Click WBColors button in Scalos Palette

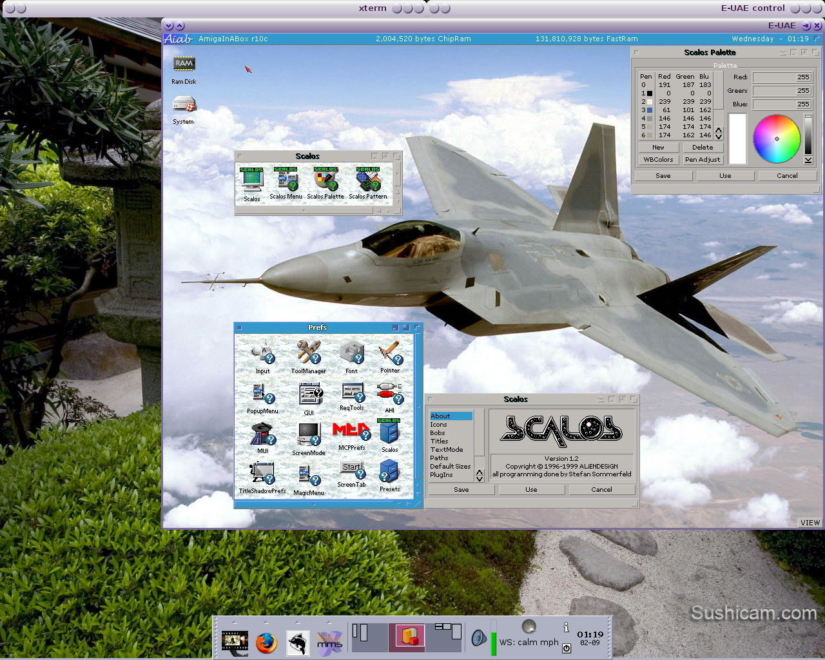pos(658,160)
